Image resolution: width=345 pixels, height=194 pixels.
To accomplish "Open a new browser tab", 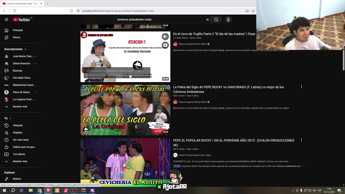I will pos(48,4).
